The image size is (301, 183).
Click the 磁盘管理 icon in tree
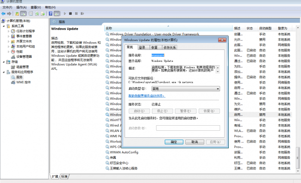pyautogui.click(x=13, y=67)
